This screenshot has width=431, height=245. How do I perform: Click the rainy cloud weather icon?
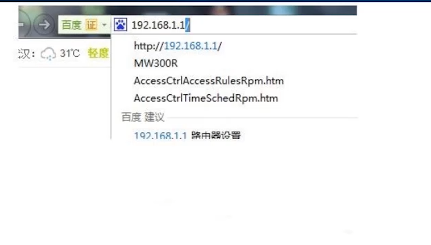[48, 53]
